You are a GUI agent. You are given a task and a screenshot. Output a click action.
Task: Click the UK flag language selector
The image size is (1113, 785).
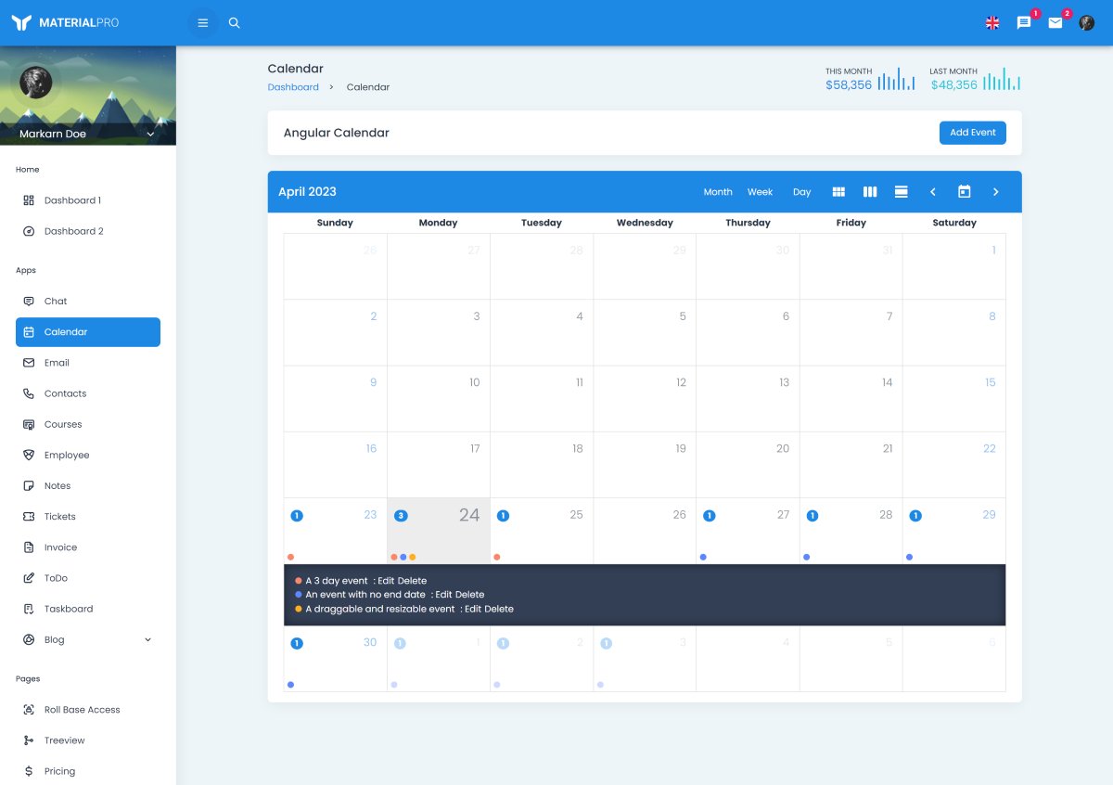[x=992, y=23]
